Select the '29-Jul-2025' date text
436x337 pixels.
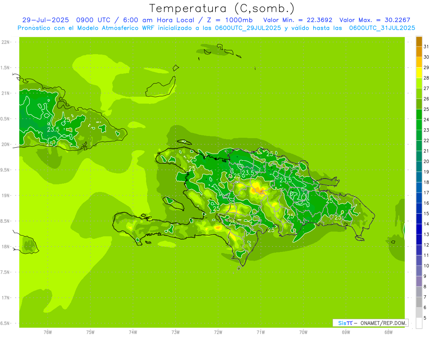click(46, 20)
